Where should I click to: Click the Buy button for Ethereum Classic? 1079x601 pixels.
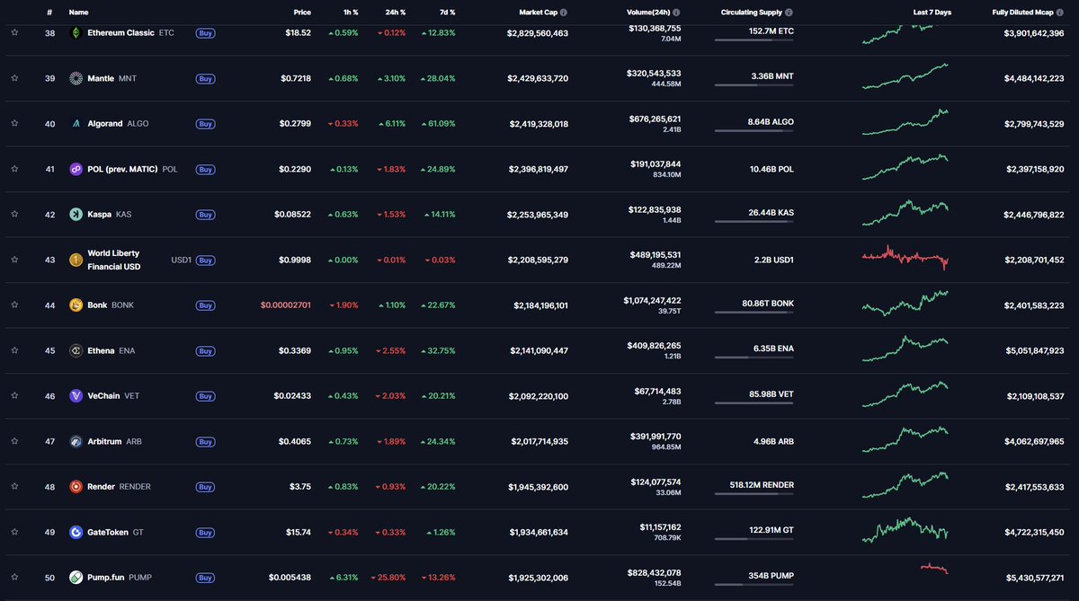coord(206,32)
